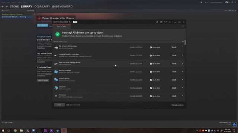Click the search magnifier in Driver Booster
238x133 pixels.
(183, 26)
